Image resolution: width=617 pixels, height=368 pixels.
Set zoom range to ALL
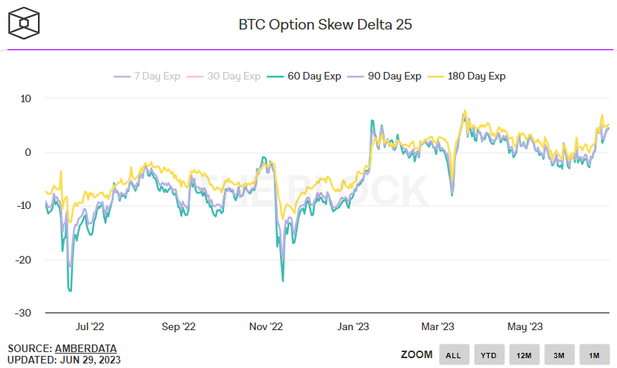coord(454,354)
